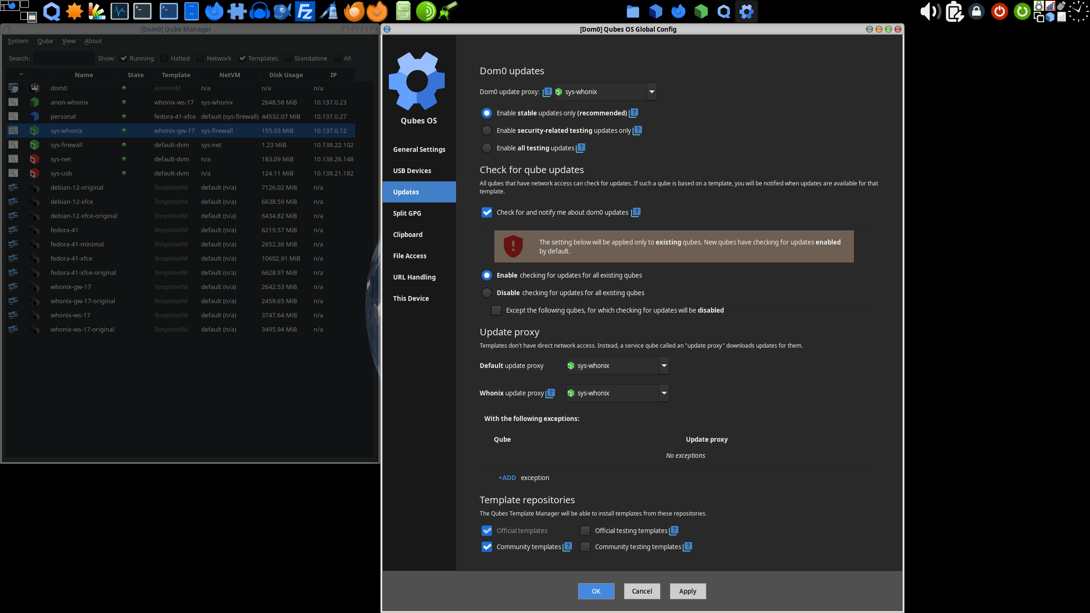The height and width of the screenshot is (613, 1090).
Task: Click the volume speaker tray icon
Action: [x=930, y=11]
